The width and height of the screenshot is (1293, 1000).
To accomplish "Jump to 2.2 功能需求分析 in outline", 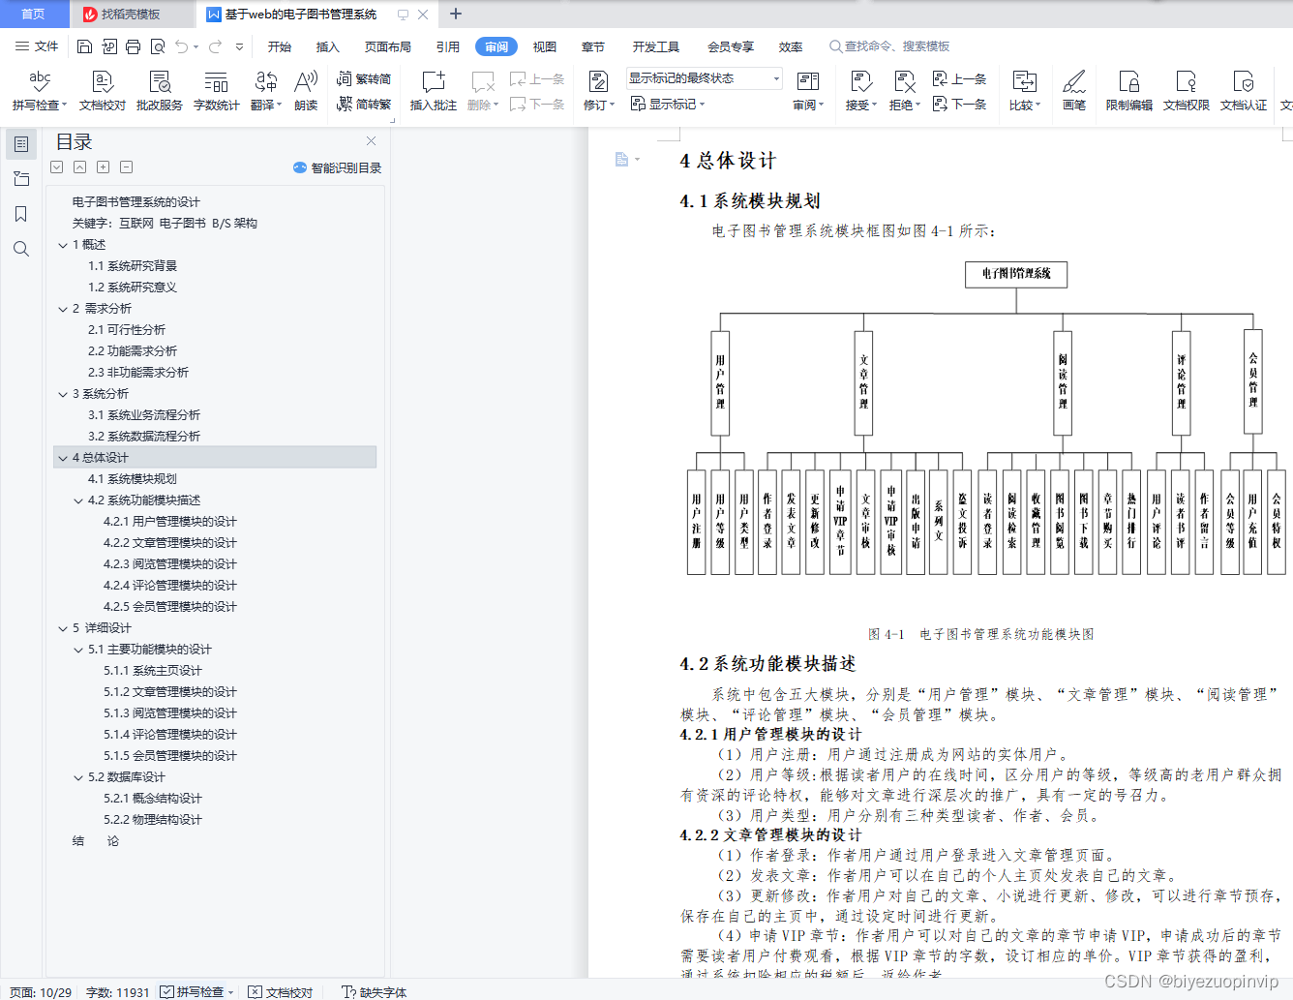I will pos(133,351).
